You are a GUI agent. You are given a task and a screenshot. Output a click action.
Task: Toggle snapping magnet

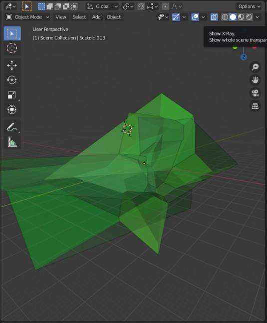tap(141, 6)
